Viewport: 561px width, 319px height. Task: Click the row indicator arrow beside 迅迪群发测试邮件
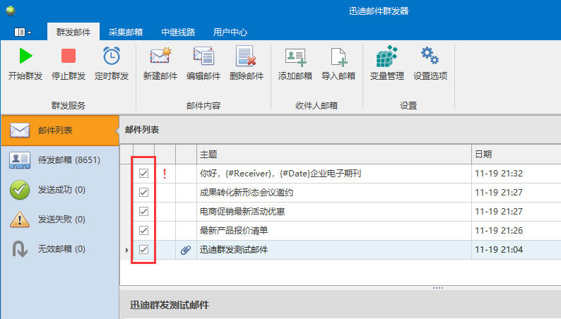(126, 250)
